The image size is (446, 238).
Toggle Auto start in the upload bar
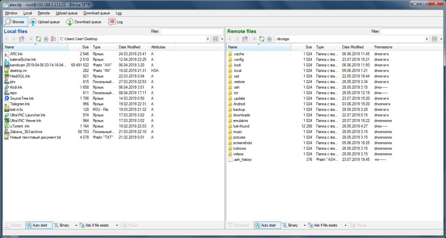tap(39, 225)
